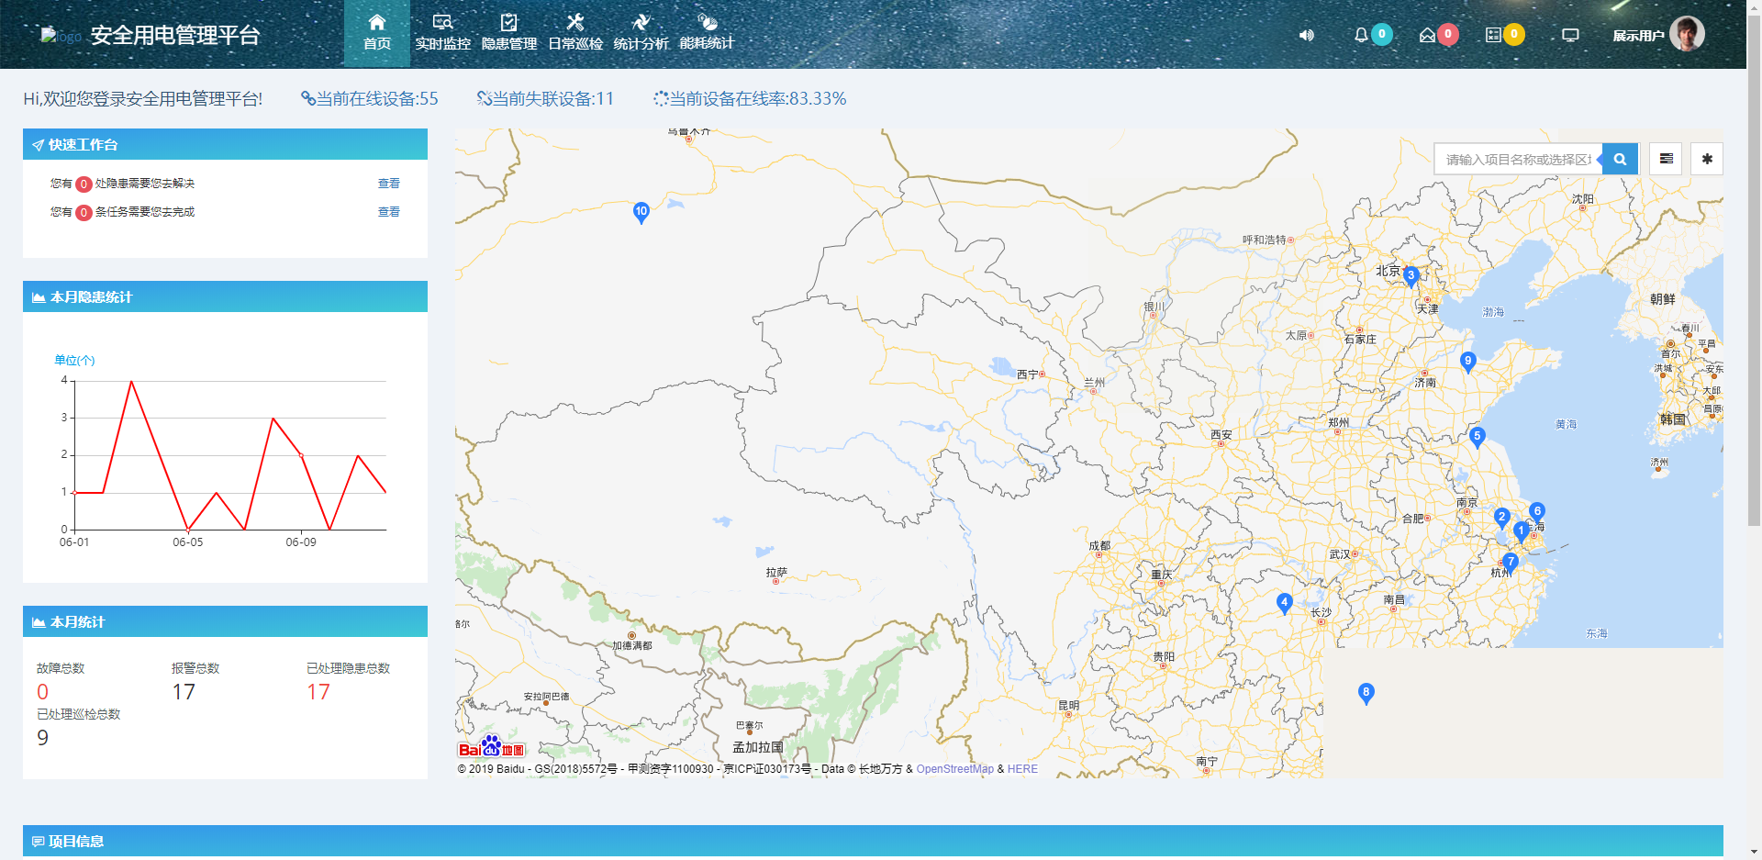Image resolution: width=1762 pixels, height=860 pixels.
Task: Open the mail inbox icon
Action: point(1427,36)
